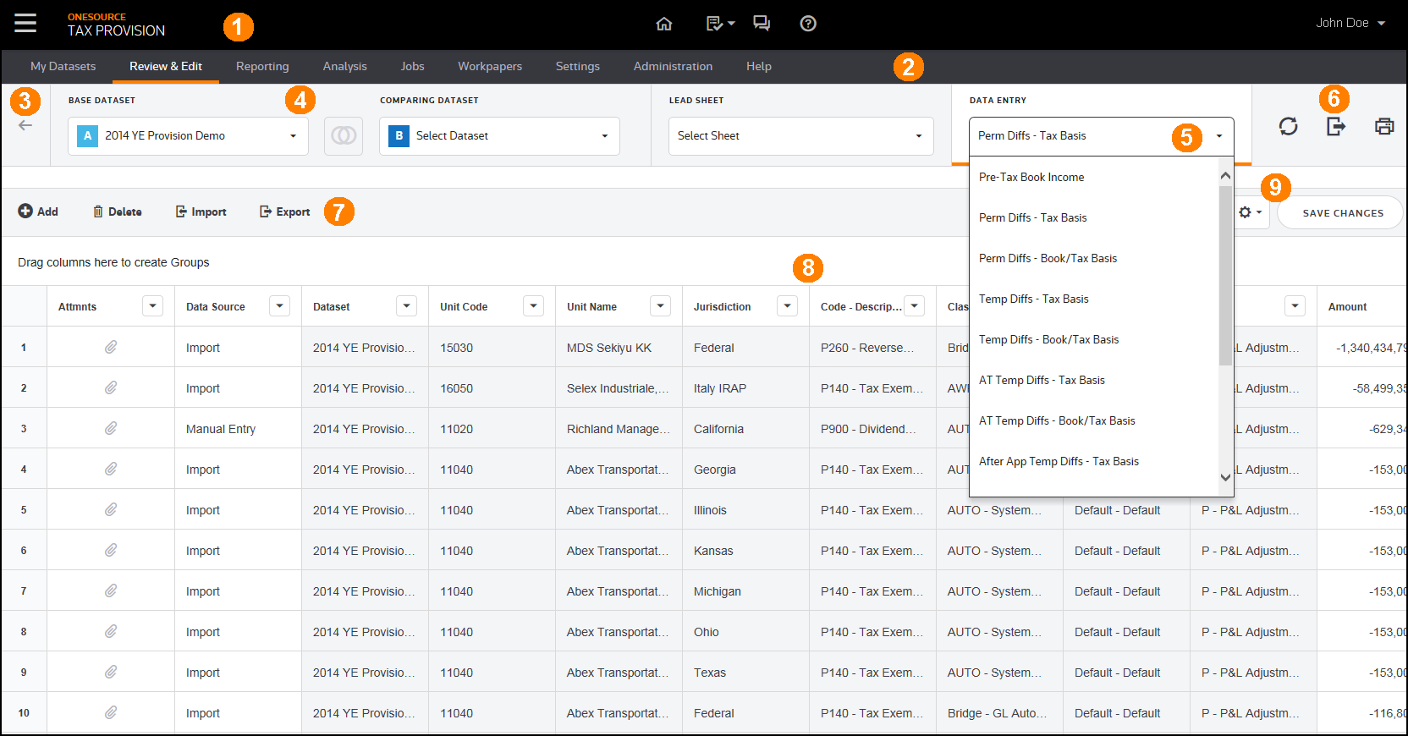Open the Unit Code column filter dropdown
The width and height of the screenshot is (1408, 736).
click(x=533, y=306)
